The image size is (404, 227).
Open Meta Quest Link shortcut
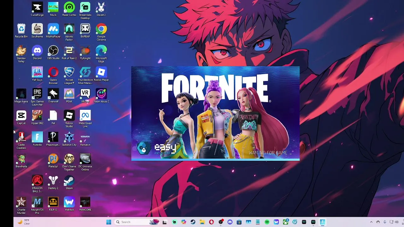pyautogui.click(x=85, y=119)
